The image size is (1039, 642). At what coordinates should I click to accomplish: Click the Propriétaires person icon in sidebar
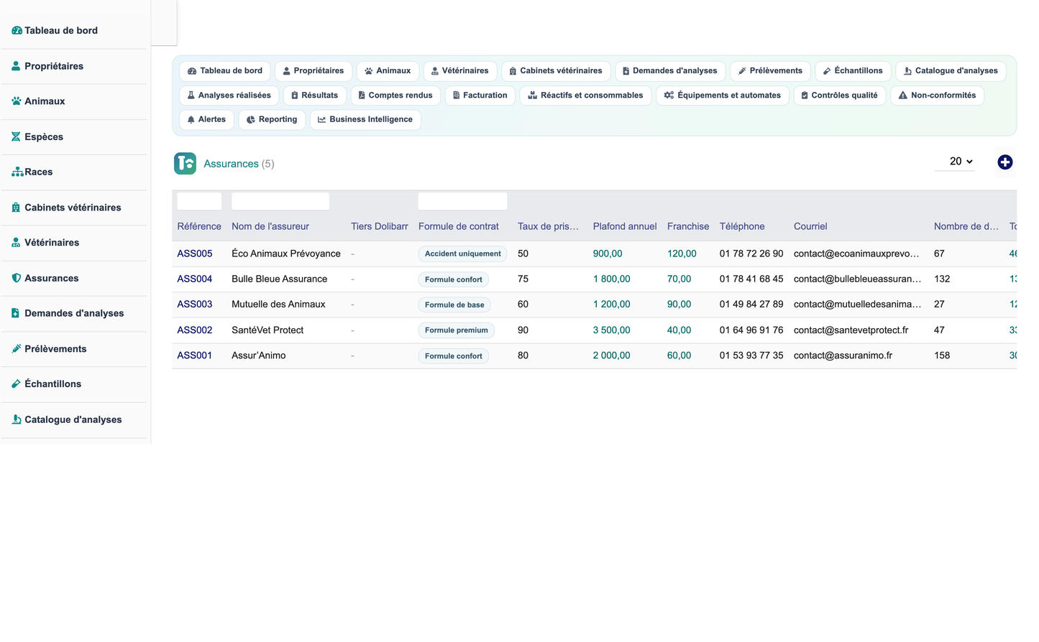coord(16,66)
